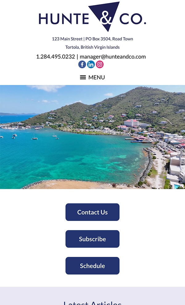This screenshot has height=305, width=185.
Task: Click the rocky shoreline in the banner photo
Action: point(145,165)
